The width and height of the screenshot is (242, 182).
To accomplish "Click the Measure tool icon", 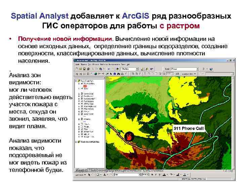I will coord(122,74).
